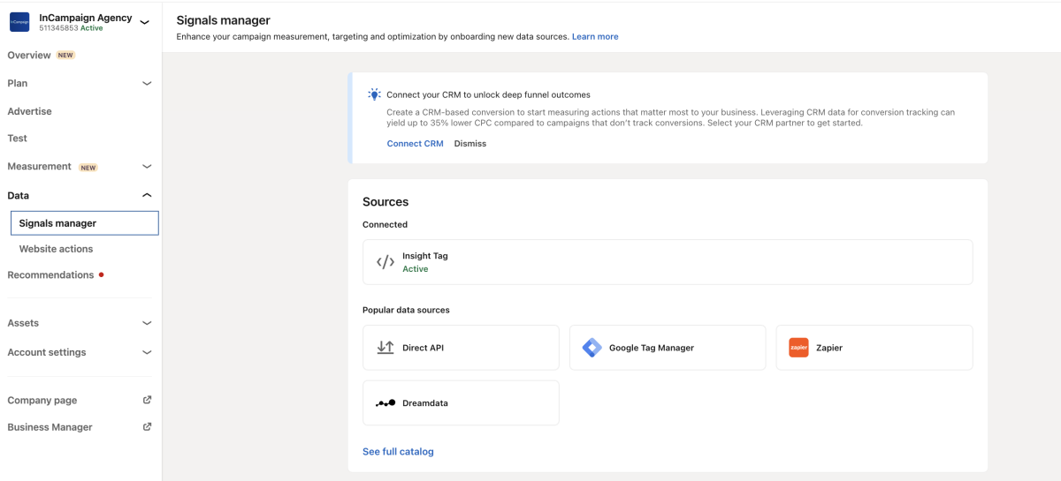
Task: Open See full catalog link
Action: pos(398,452)
